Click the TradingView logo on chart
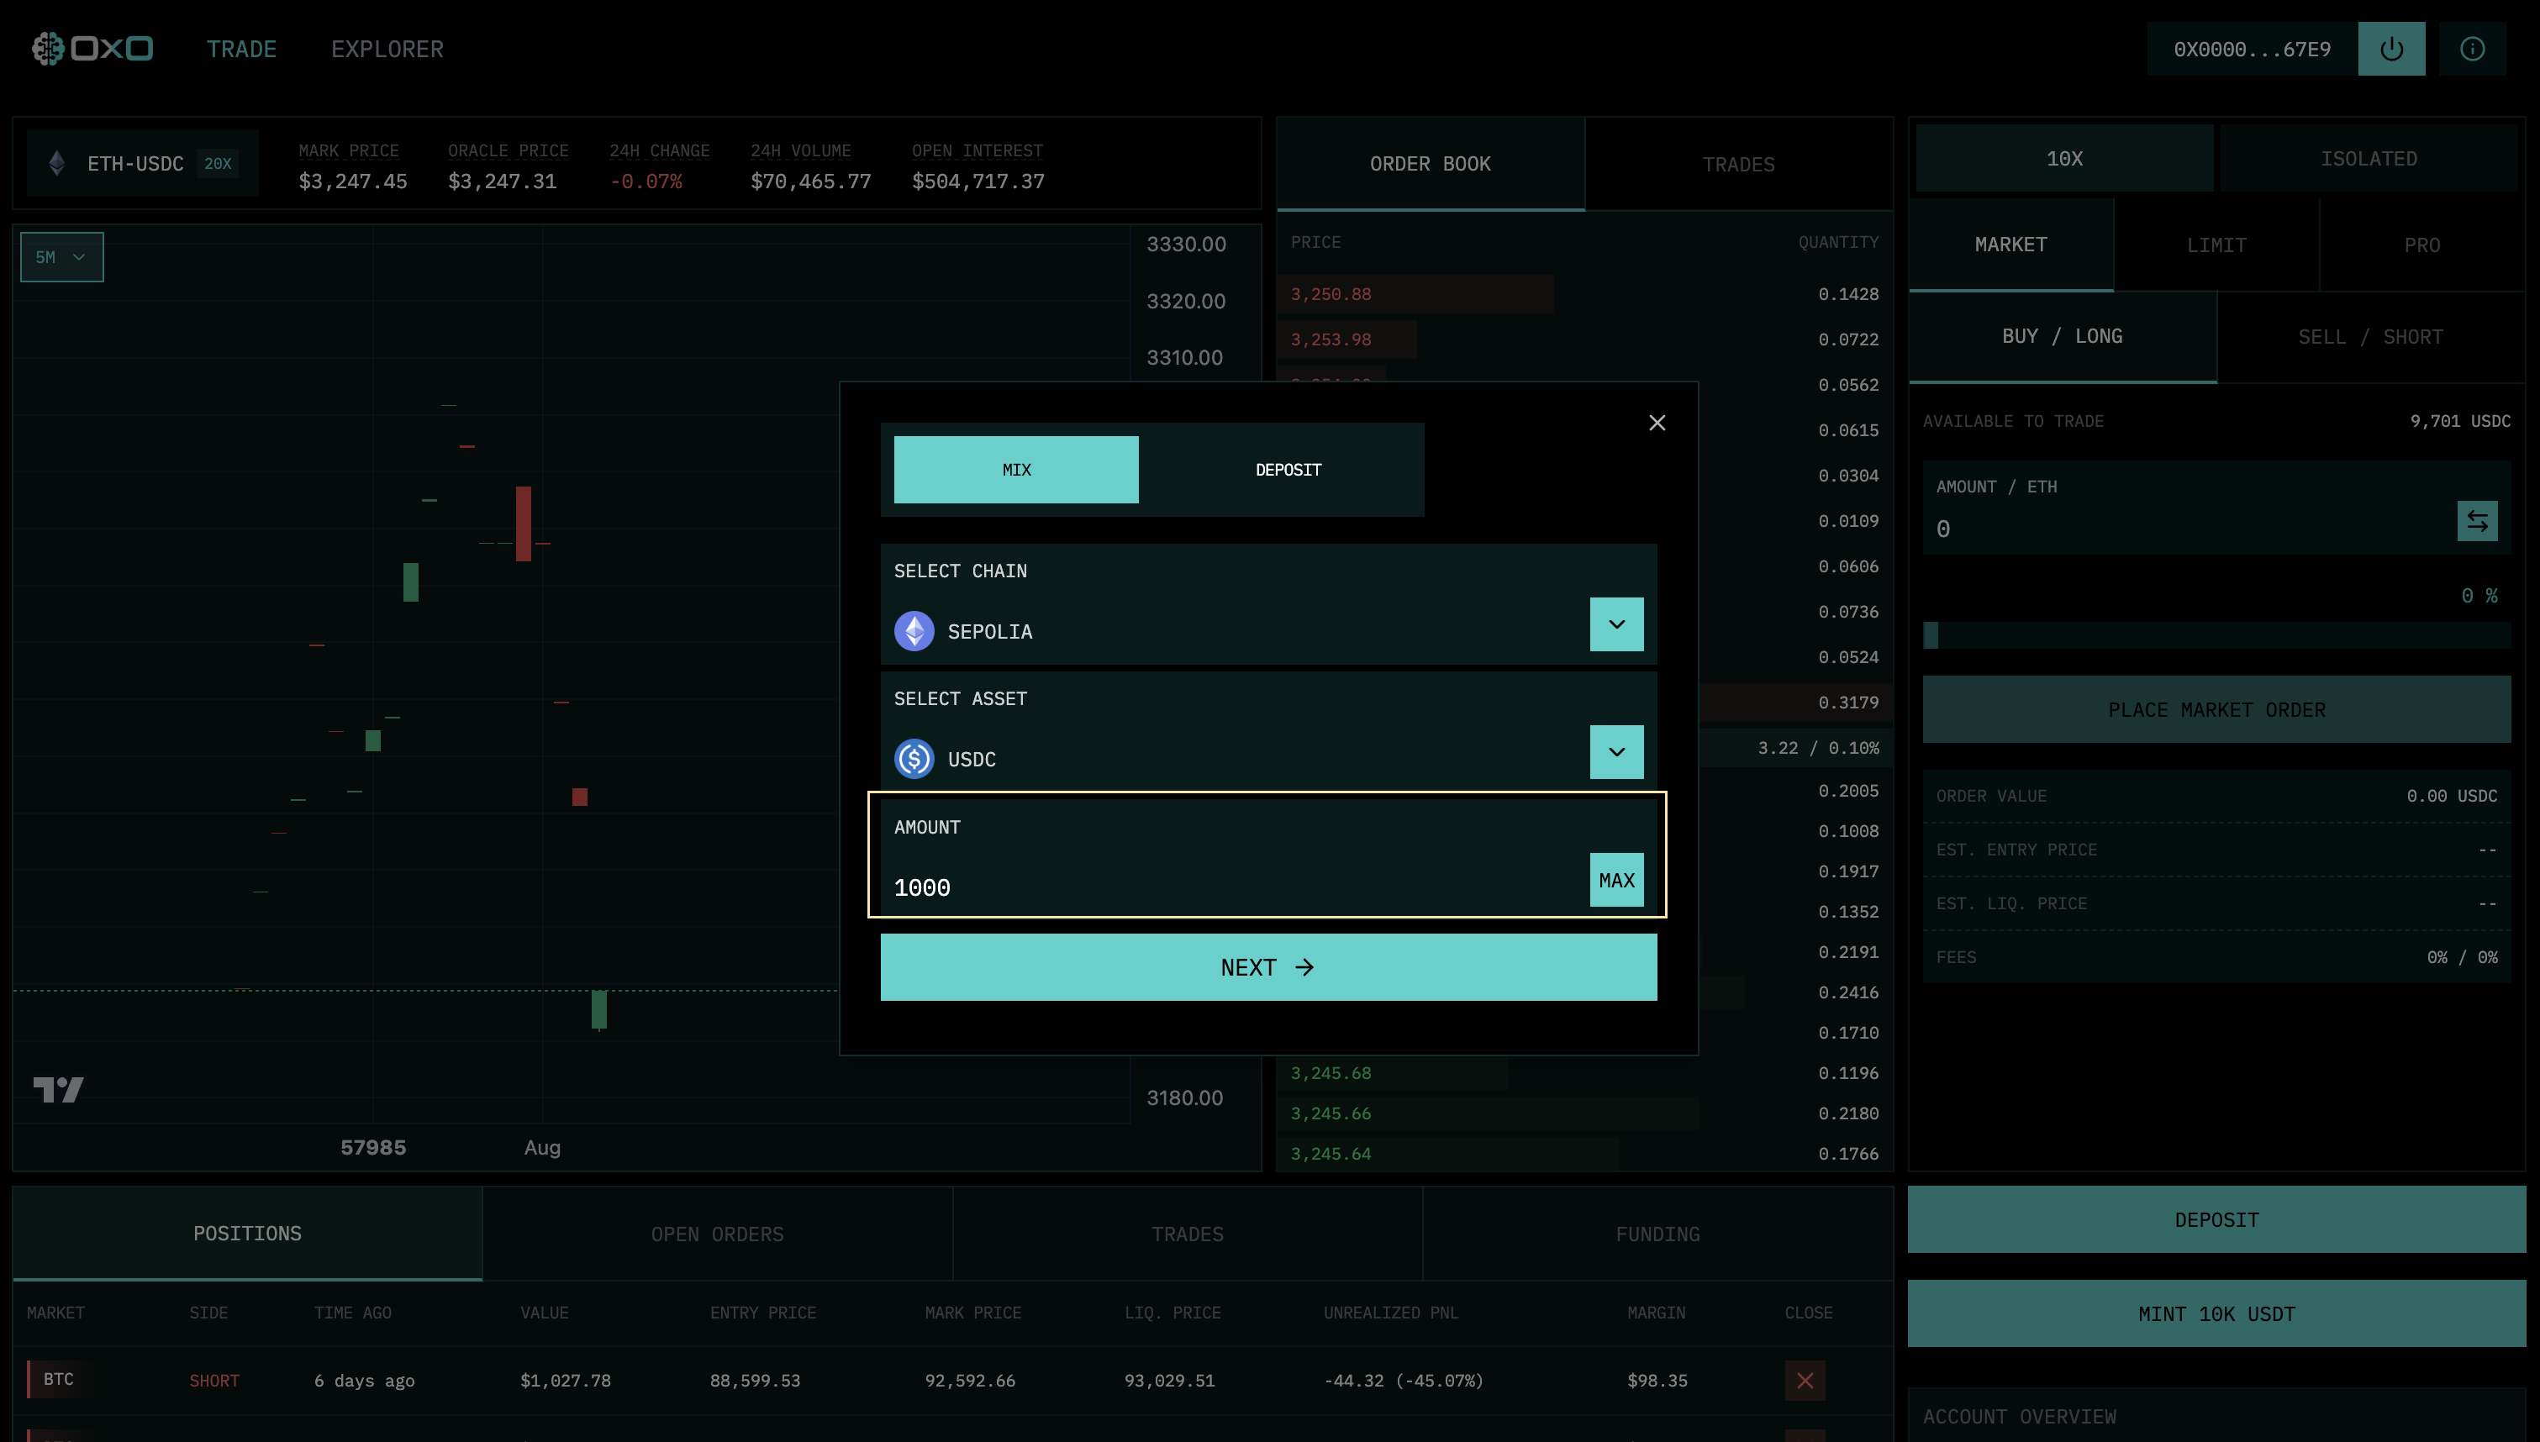 (x=59, y=1089)
